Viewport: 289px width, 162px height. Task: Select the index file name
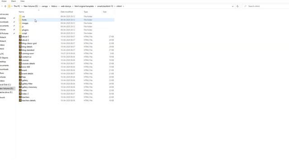[24, 90]
